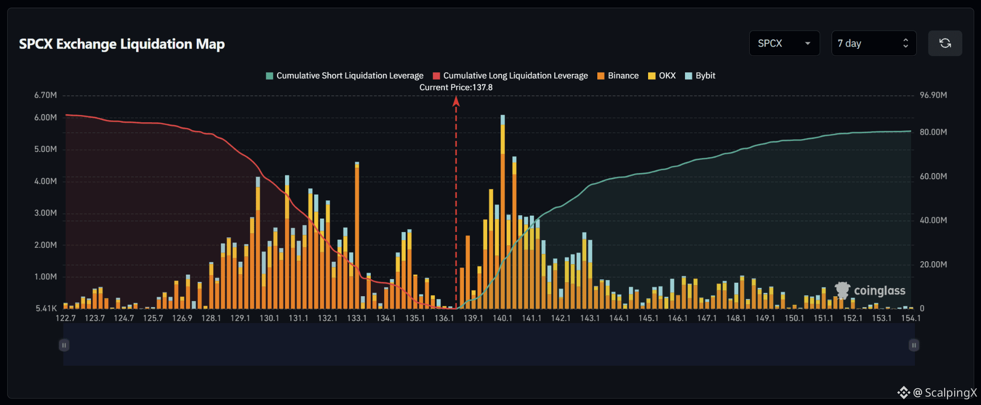Click the green Short Liquidation legend swatch

[269, 76]
